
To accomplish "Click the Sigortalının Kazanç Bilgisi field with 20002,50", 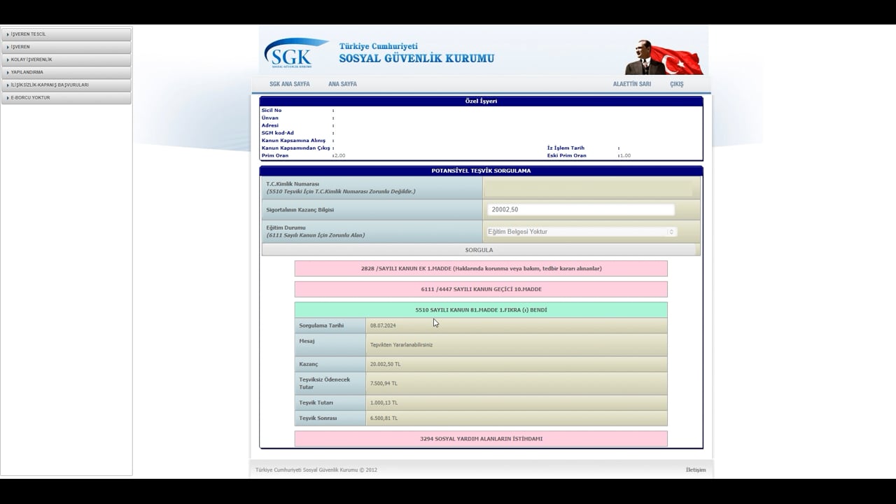I will [x=581, y=209].
